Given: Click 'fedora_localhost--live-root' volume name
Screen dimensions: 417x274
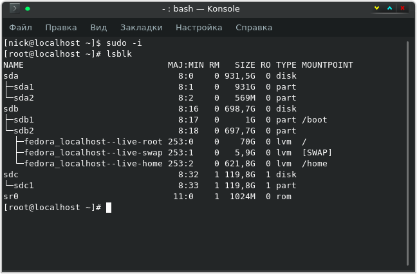Looking at the screenshot, I should (93, 142).
